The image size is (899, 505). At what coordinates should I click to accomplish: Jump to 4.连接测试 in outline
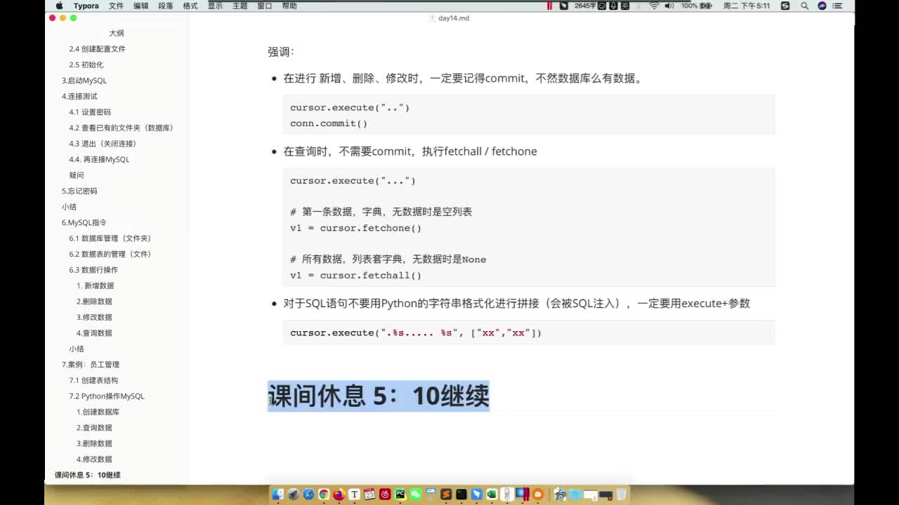point(79,96)
